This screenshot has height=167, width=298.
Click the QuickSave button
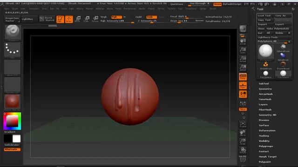177,4
